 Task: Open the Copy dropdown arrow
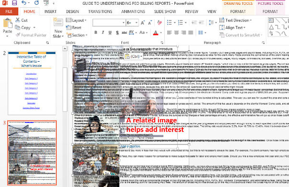34,28
